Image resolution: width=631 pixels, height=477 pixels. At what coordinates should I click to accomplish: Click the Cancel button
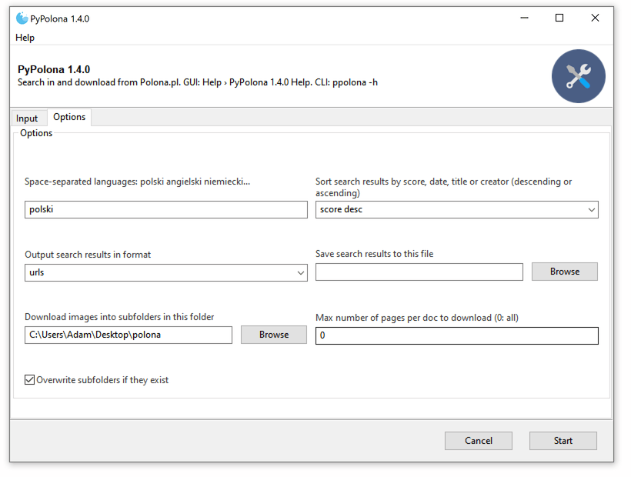479,441
